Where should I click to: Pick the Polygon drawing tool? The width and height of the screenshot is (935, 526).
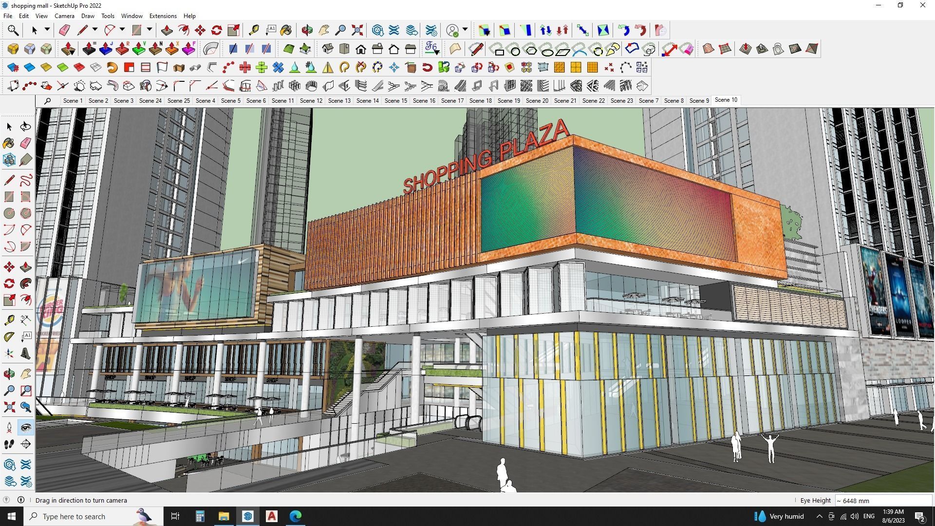[25, 213]
